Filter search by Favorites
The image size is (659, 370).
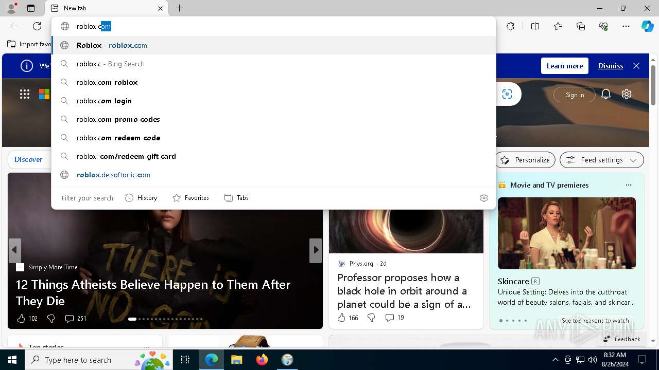point(190,198)
